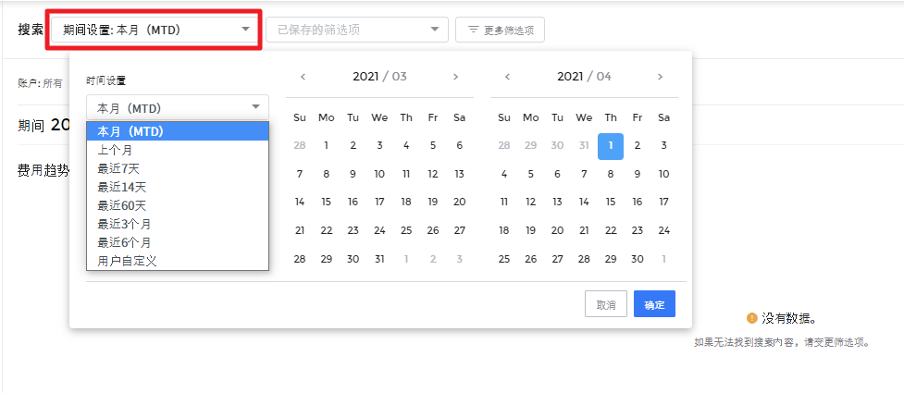The height and width of the screenshot is (393, 904).
Task: Click next month arrow beside 2021 / 03
Action: tap(455, 77)
